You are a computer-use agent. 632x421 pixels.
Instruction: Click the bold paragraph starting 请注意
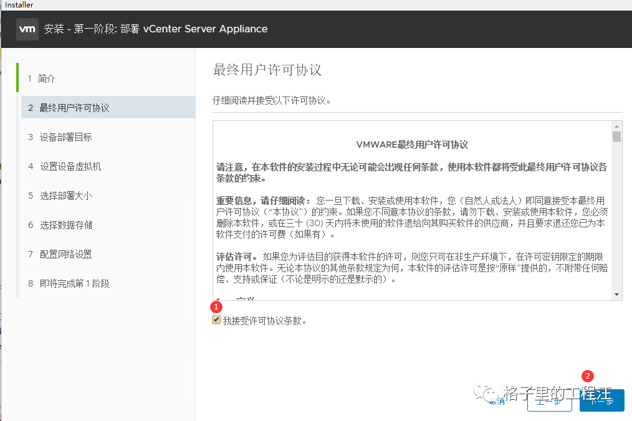[x=411, y=173]
